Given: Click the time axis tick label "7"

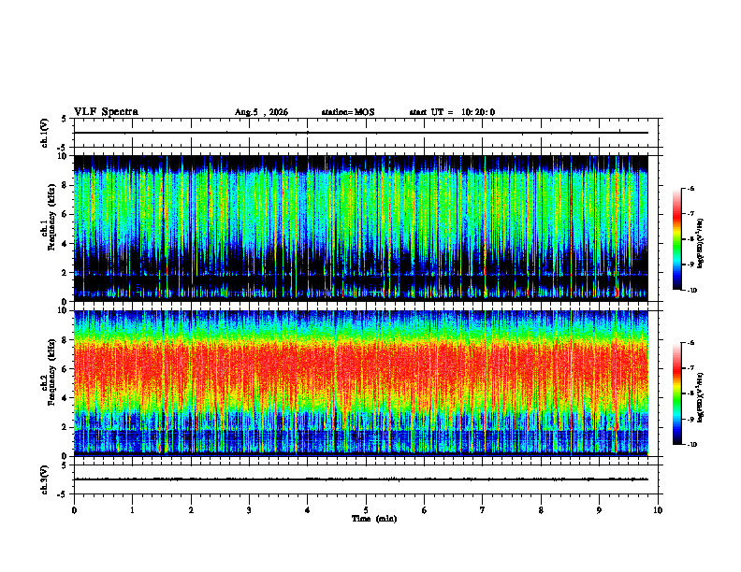Looking at the screenshot, I should click(483, 510).
